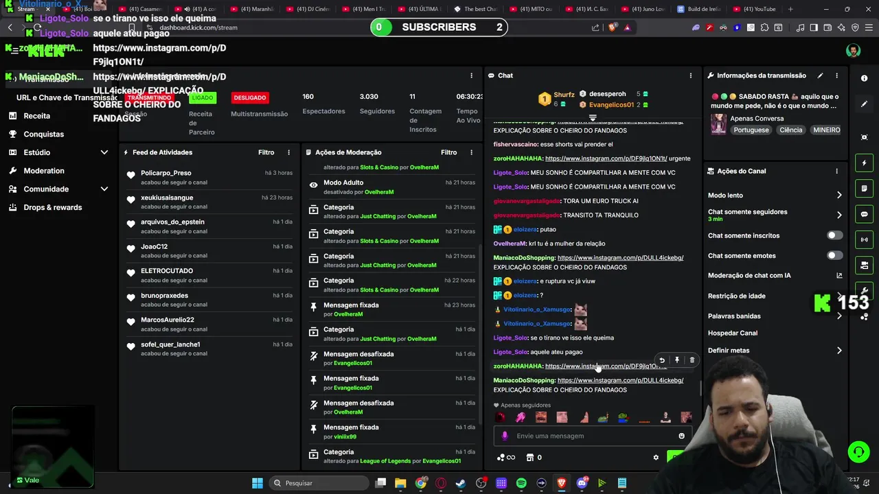Open the camera icon in the right sidebar
Viewport: 879px width, 494px height.
click(864, 265)
